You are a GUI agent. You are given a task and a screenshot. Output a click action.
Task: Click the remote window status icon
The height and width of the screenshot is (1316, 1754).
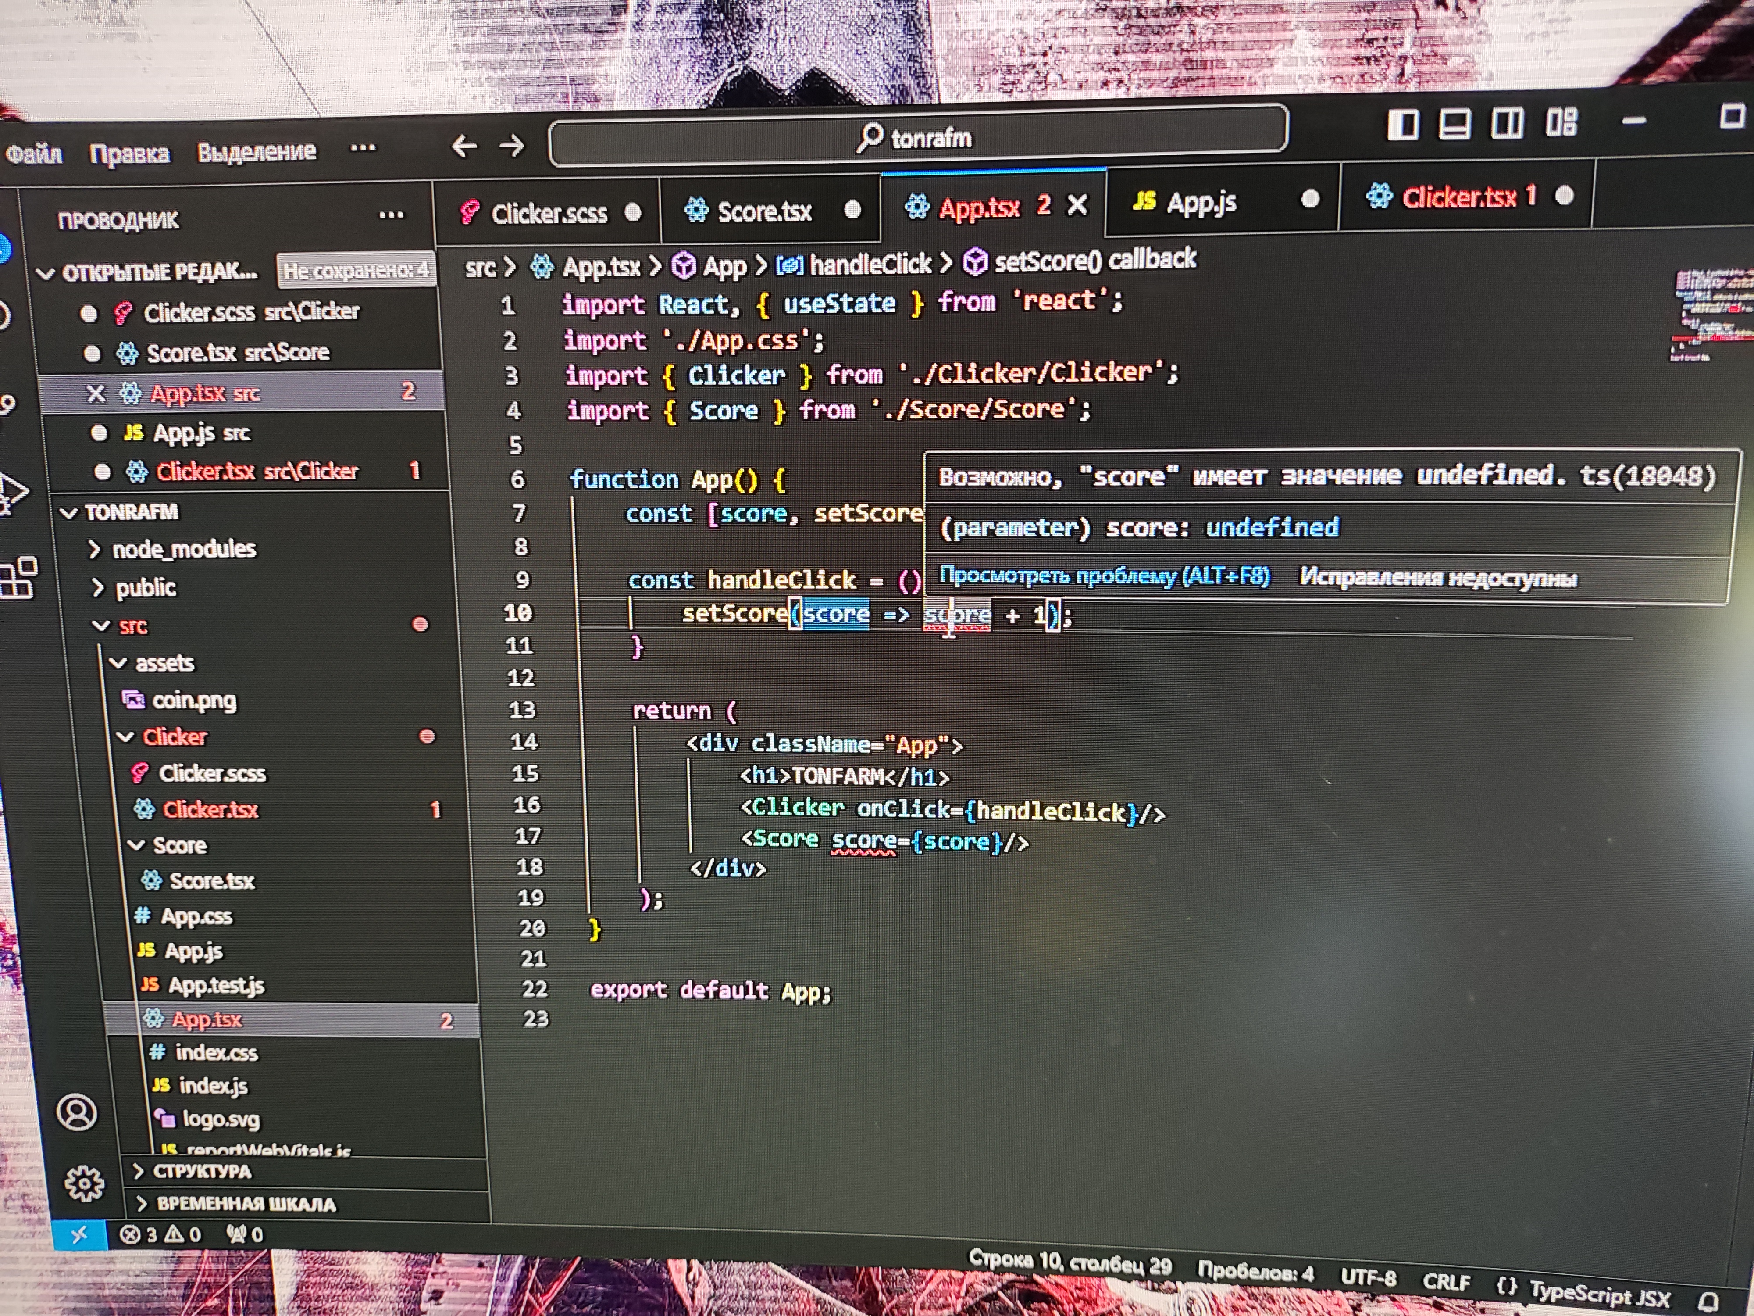pos(79,1235)
